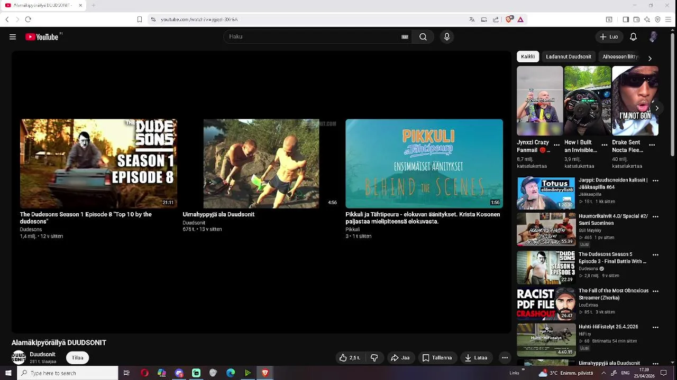Open Task View in taskbar
The image size is (677, 380).
[x=126, y=373]
